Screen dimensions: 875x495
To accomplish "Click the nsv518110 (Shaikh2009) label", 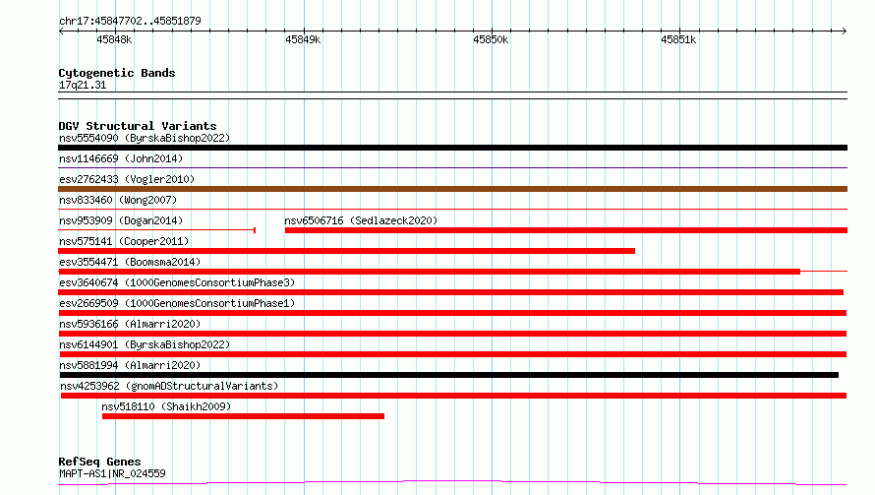I will point(166,406).
